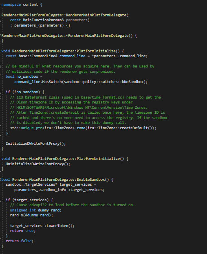The image size is (207, 254).
Task: Click the 'PlatformUninitialize()' method name
Action: click(100, 159)
